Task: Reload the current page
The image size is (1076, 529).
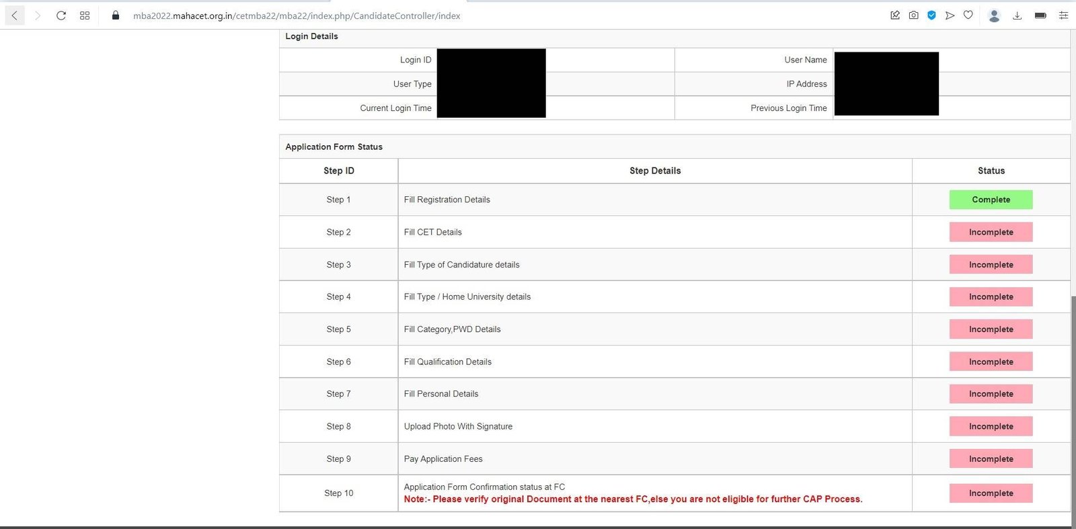Action: (61, 15)
